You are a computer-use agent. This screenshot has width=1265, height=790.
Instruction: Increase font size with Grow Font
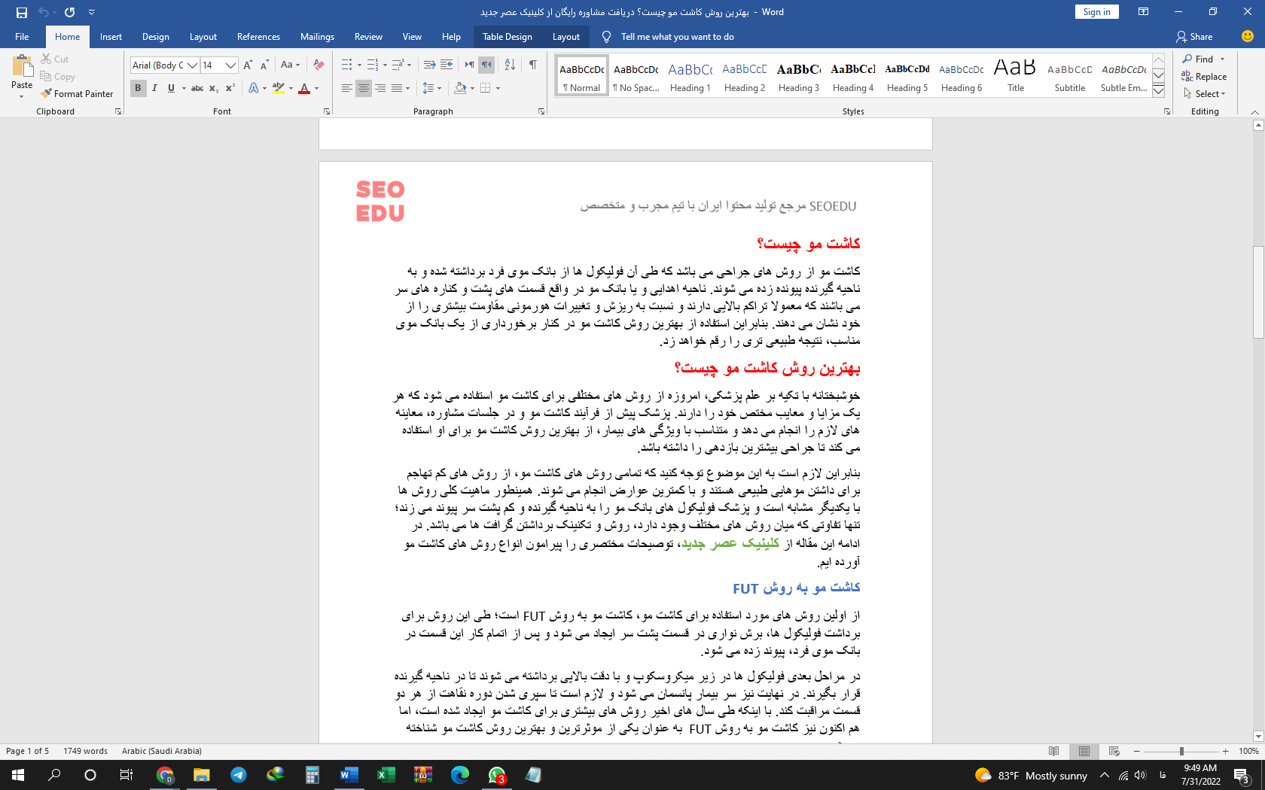(248, 65)
